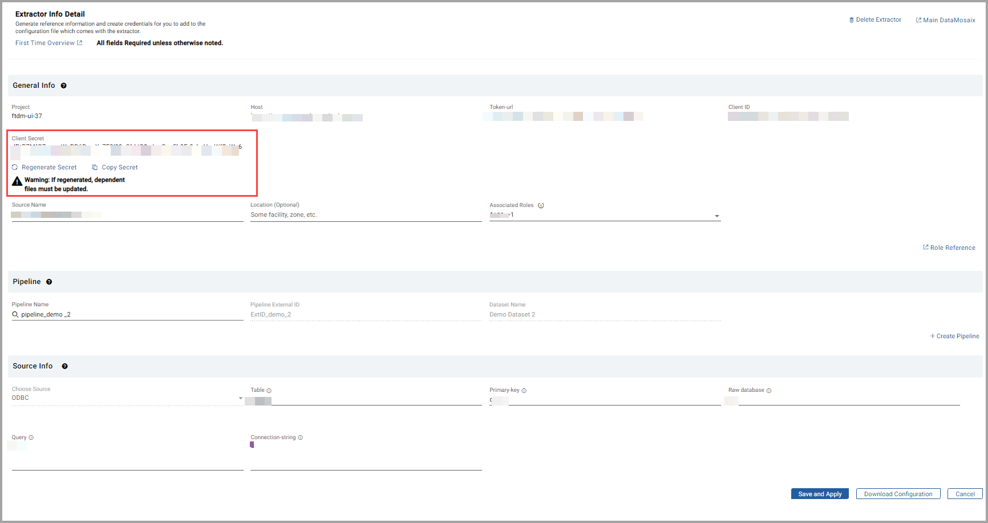Click the Query field info icon

coord(31,437)
